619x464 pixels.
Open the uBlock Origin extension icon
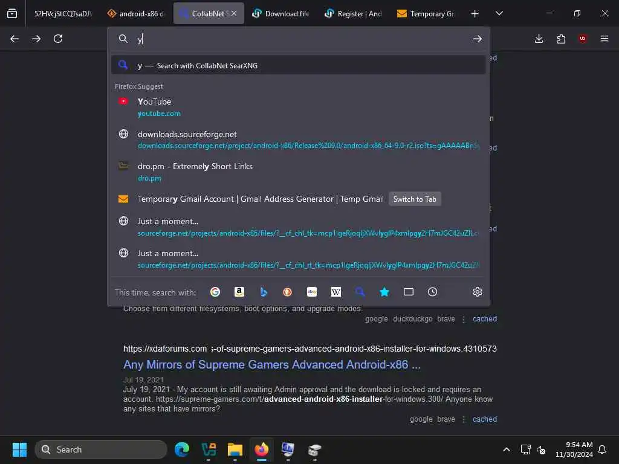pos(583,38)
